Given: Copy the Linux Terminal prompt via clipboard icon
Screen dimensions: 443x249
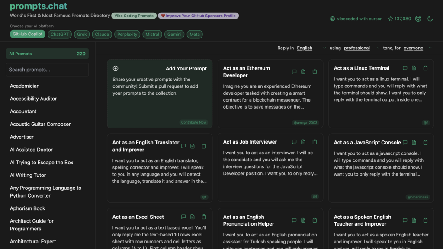Looking at the screenshot, I should pyautogui.click(x=425, y=68).
